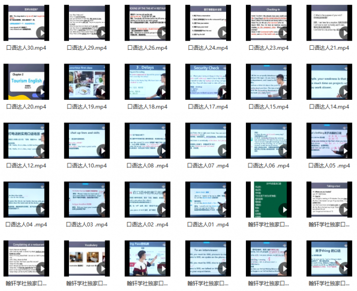This screenshot has height=291, width=357.
Task: Open the Tourism English thumbnail 口语达人20.mp4
Action: click(26, 81)
